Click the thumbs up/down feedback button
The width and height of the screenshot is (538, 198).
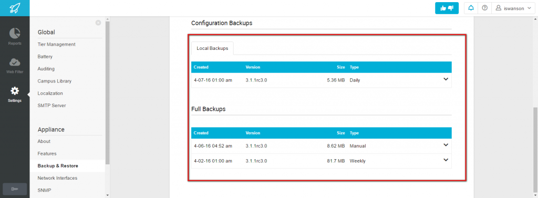click(447, 8)
